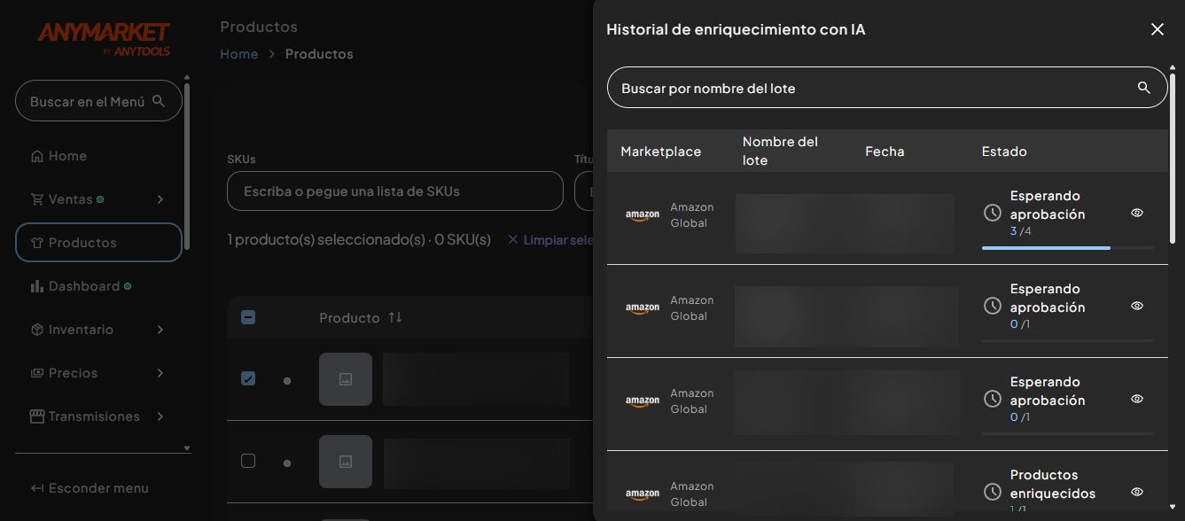This screenshot has width=1185, height=521.
Task: Click the Home breadcrumb link
Action: point(239,54)
